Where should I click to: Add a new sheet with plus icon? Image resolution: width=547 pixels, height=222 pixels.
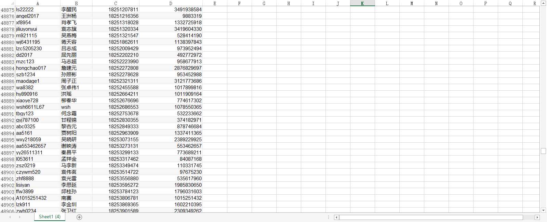coord(79,217)
